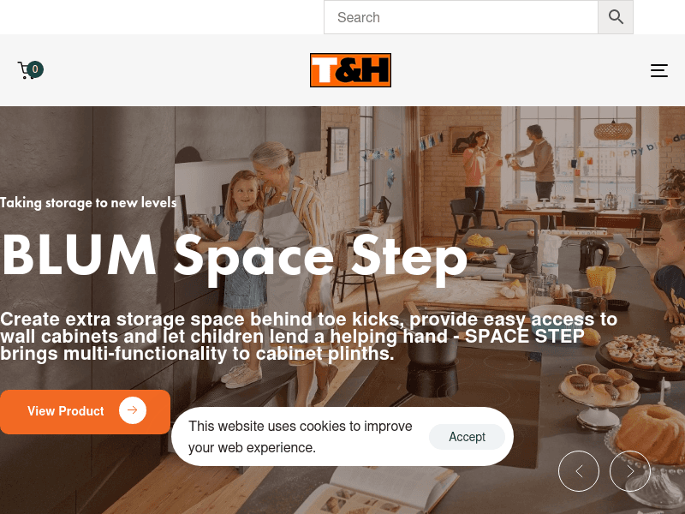Select the BLUM Space Step heading

234,258
